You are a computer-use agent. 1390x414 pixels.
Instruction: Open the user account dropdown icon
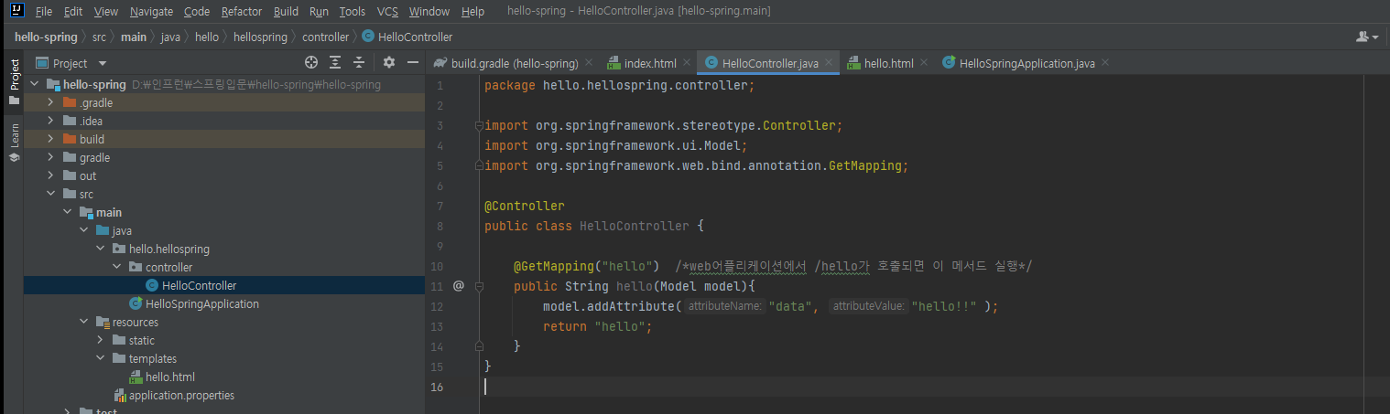1367,37
